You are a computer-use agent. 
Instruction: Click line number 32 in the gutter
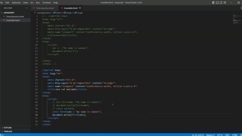[x=36, y=115]
